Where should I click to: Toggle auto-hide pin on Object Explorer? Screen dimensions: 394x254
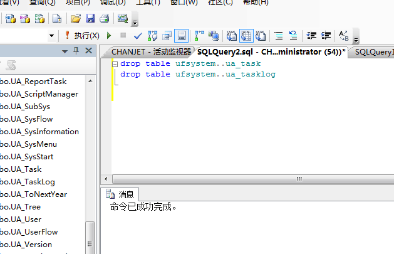click(x=76, y=51)
